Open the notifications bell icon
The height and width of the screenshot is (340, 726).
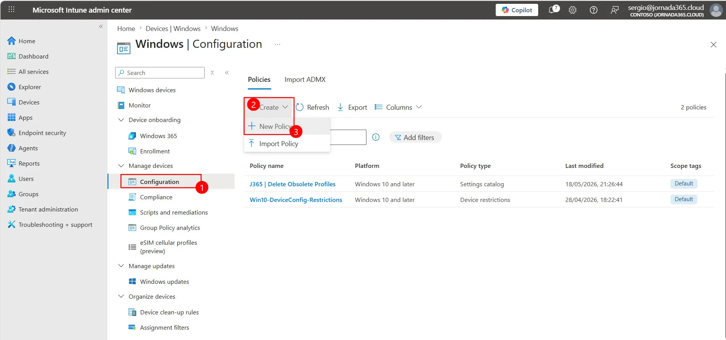point(552,10)
